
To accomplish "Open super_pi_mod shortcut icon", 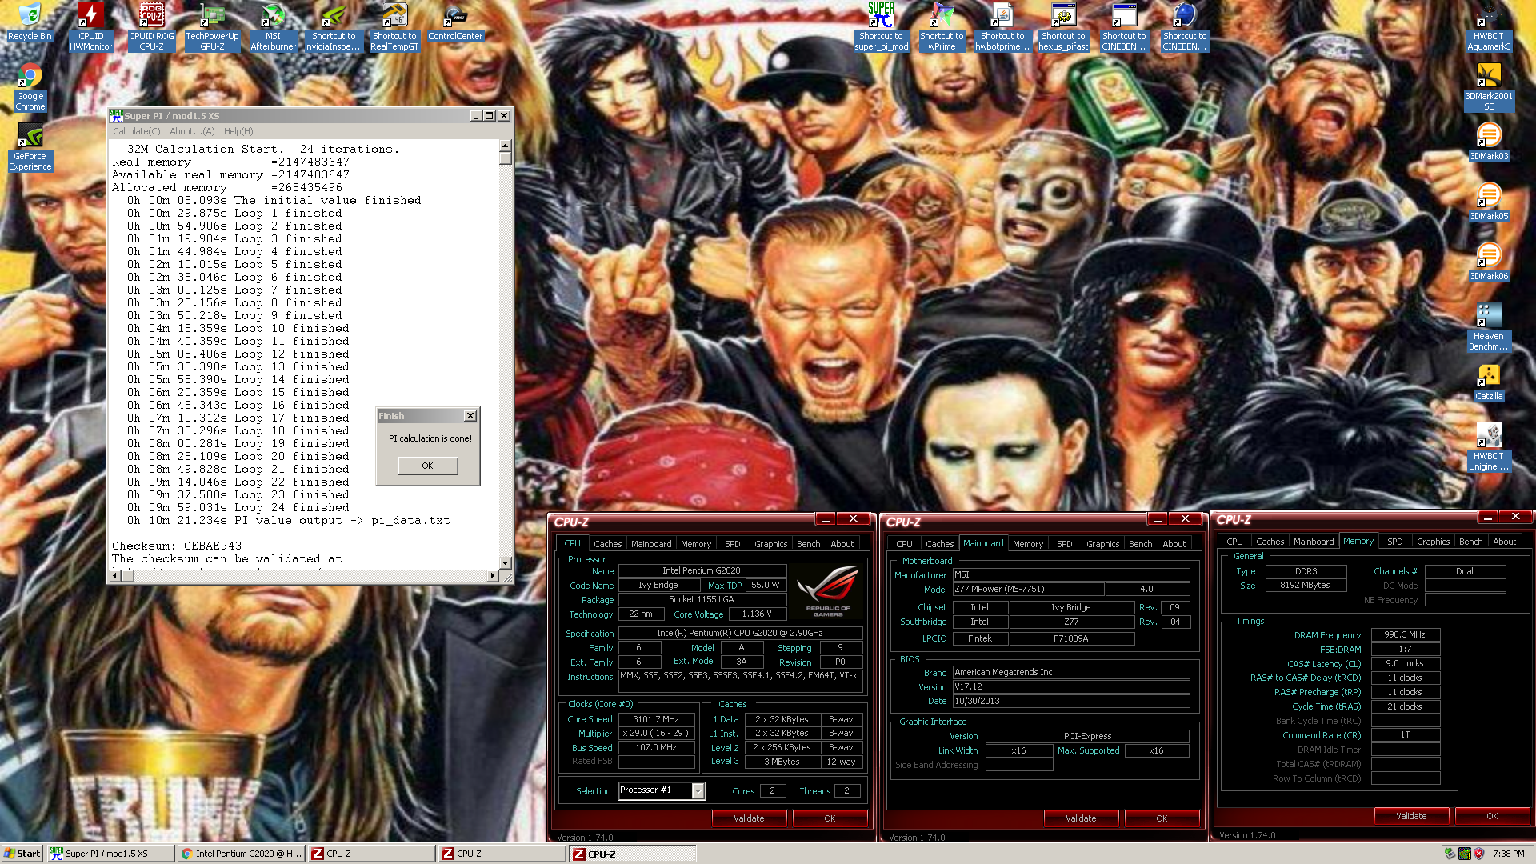I will (x=881, y=26).
